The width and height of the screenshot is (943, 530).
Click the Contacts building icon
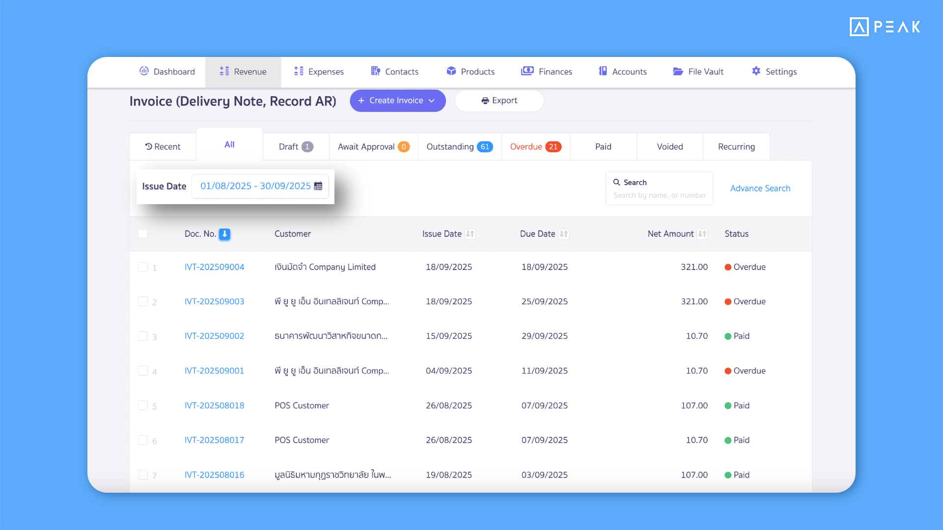(x=376, y=71)
